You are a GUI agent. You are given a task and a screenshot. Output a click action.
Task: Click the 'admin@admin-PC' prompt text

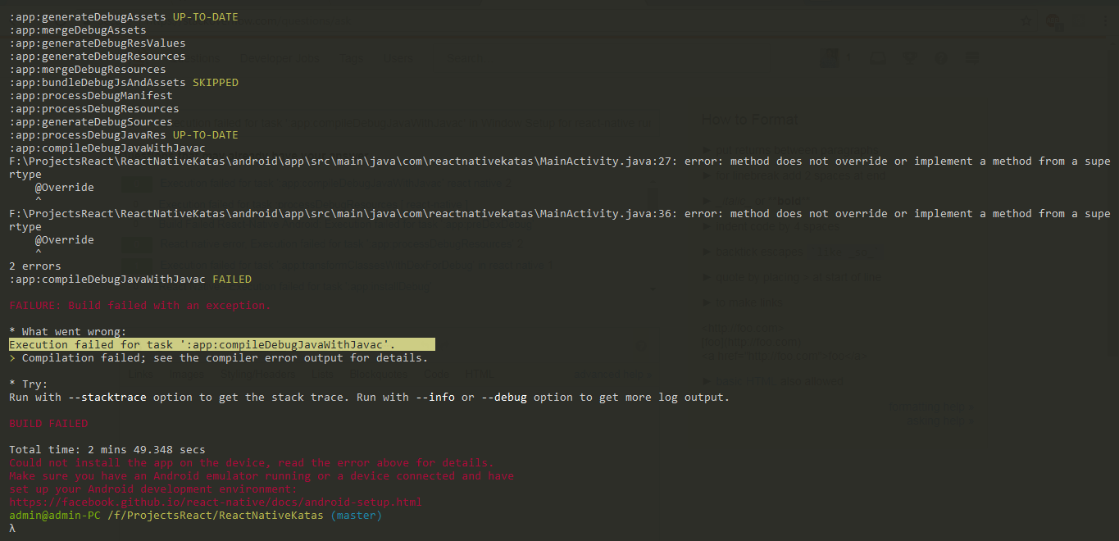(55, 516)
